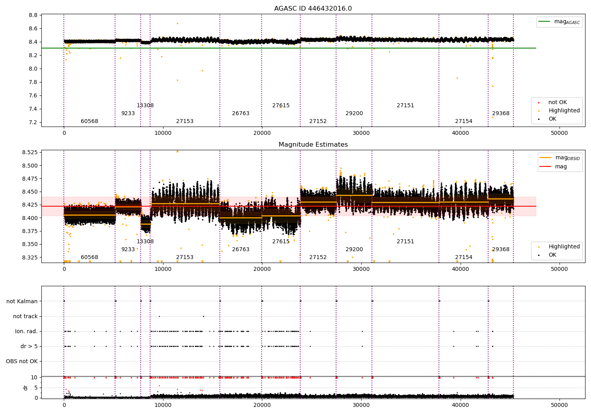This screenshot has height=414, width=591.
Task: Click the rotated 'dr' y-axis label
Action: point(26,388)
